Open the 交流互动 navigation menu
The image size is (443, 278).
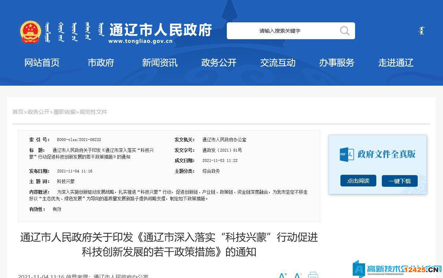[278, 63]
